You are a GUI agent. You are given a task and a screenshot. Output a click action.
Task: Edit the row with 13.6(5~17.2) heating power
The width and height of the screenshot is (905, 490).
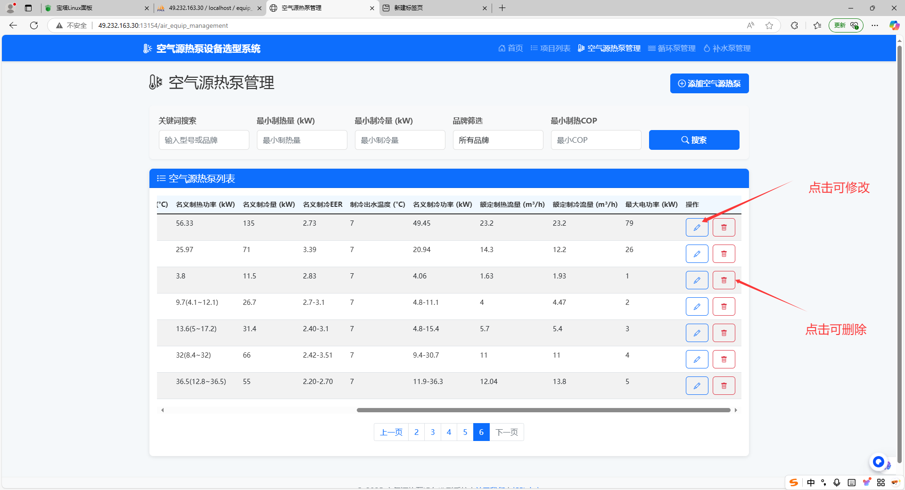tap(697, 333)
